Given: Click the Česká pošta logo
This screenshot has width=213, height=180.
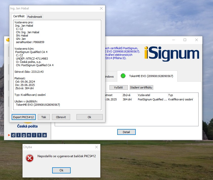Looking at the screenshot, I should click(27, 126).
